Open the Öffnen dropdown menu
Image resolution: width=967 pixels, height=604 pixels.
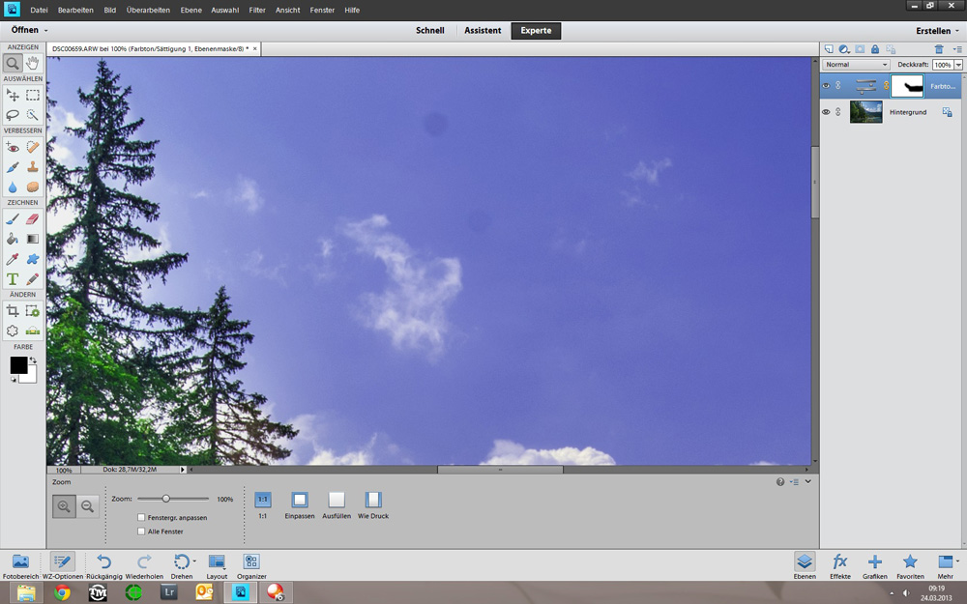click(x=29, y=31)
